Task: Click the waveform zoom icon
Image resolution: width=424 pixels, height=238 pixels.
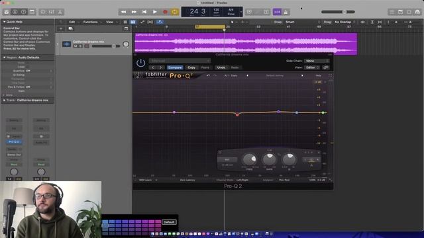Action: coord(362,22)
